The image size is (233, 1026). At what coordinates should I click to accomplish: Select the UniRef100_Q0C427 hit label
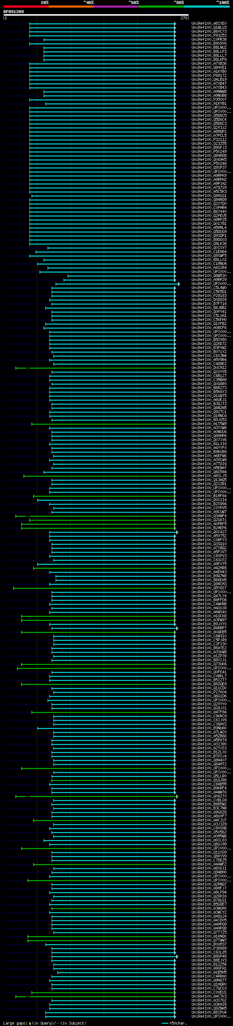click(209, 532)
